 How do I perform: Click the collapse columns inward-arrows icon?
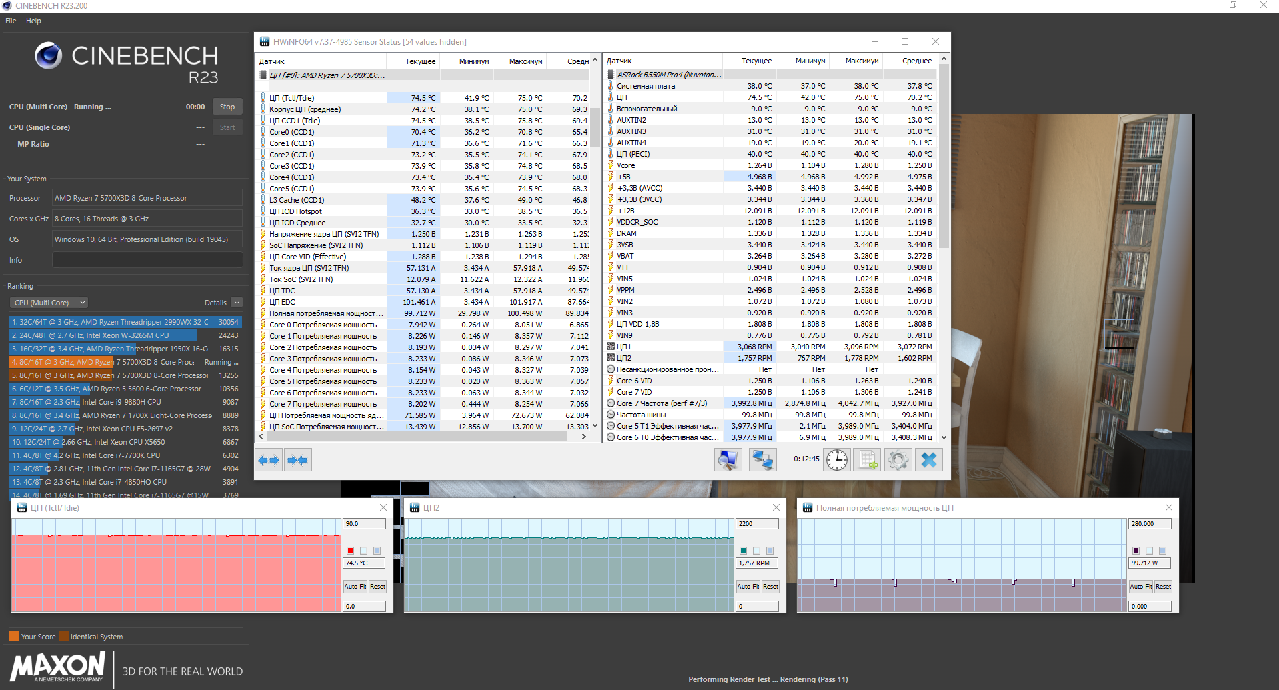click(297, 460)
